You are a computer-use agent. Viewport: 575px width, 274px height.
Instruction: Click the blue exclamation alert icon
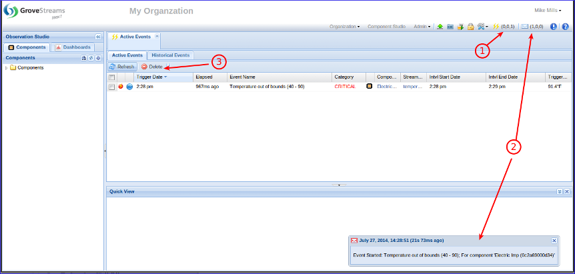[x=554, y=27]
